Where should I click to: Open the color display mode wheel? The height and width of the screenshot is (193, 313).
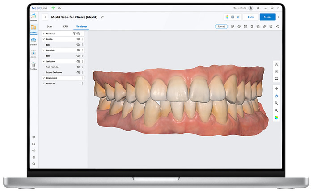pos(276,117)
